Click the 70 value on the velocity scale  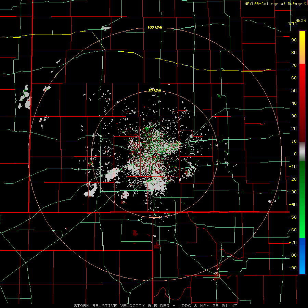tap(294, 65)
